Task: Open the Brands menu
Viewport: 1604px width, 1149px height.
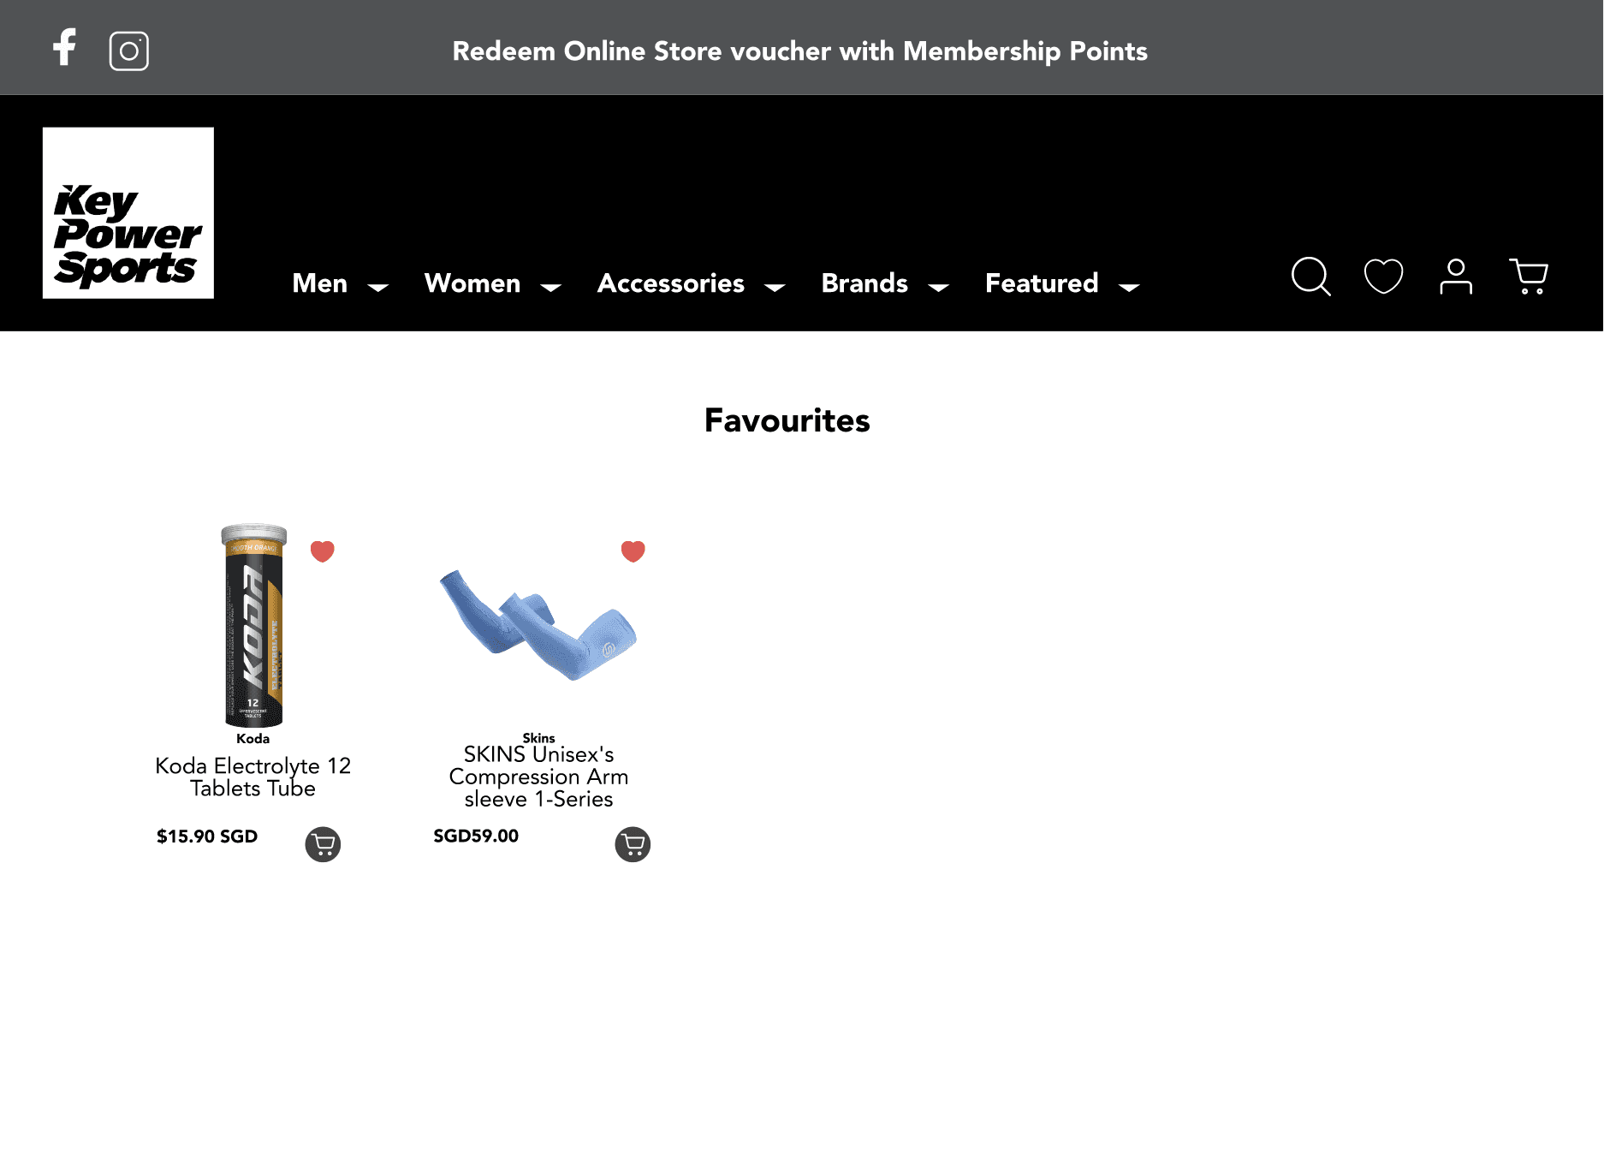Action: [x=864, y=283]
